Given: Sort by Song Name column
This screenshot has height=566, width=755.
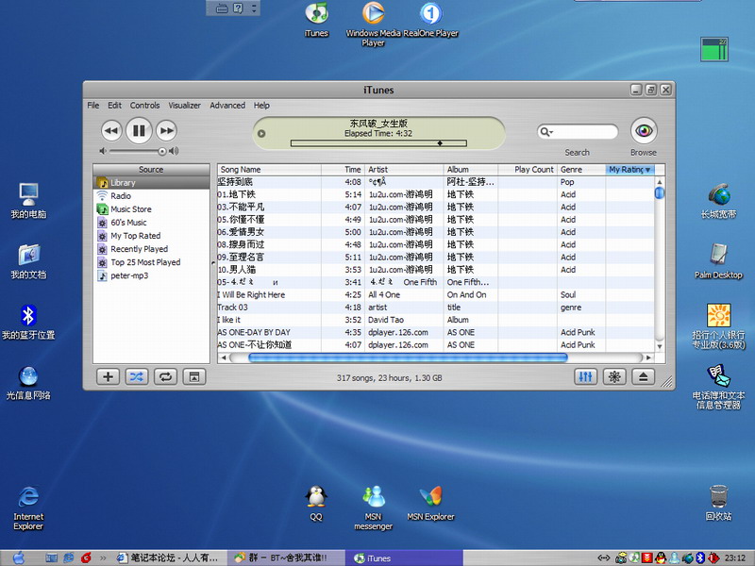Looking at the screenshot, I should 269,170.
